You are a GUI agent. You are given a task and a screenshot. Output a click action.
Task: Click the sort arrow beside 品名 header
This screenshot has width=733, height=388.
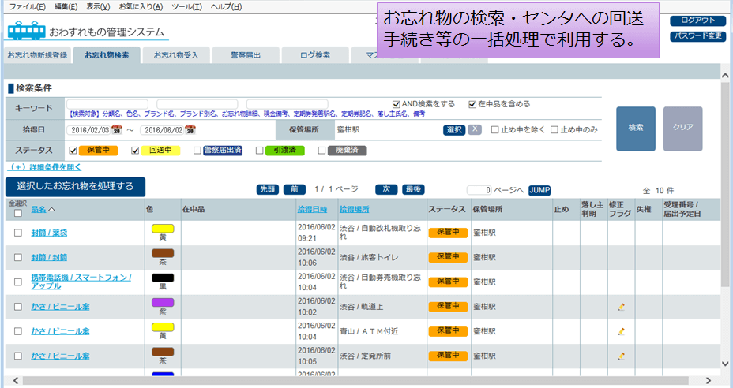(x=52, y=210)
